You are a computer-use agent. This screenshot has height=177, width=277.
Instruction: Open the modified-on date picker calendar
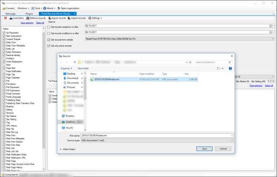pyautogui.click(x=271, y=32)
